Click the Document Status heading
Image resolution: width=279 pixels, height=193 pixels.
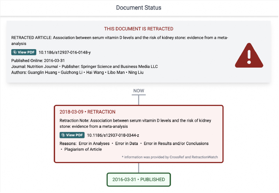pyautogui.click(x=138, y=8)
